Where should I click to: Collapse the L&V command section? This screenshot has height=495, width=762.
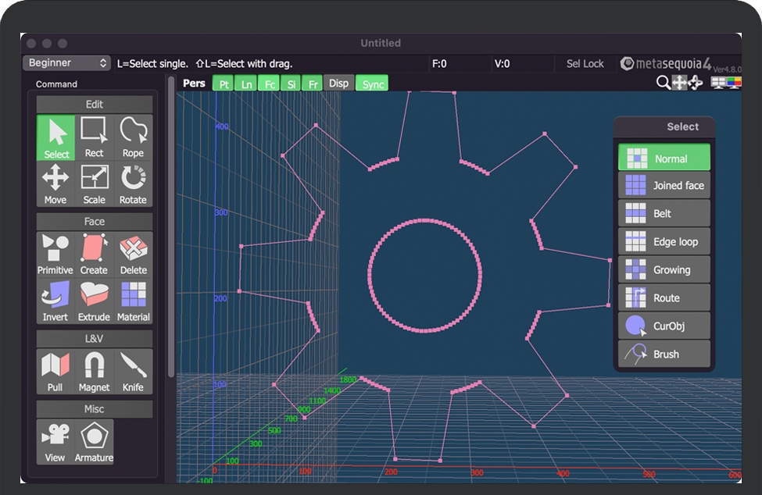[94, 339]
